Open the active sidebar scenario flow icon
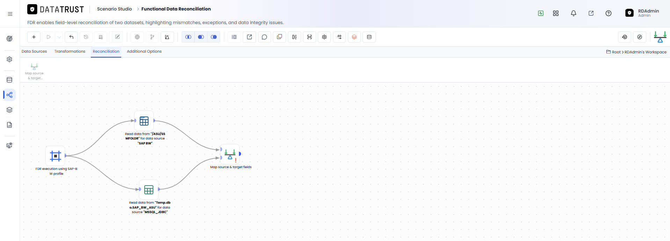Image resolution: width=670 pixels, height=241 pixels. 9,95
